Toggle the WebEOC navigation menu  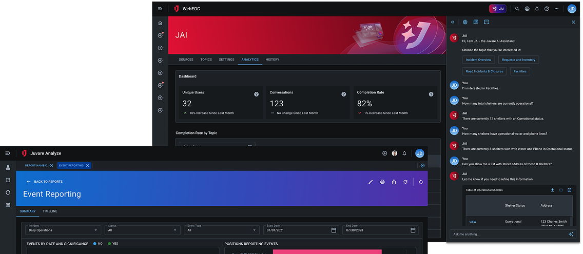pyautogui.click(x=160, y=9)
